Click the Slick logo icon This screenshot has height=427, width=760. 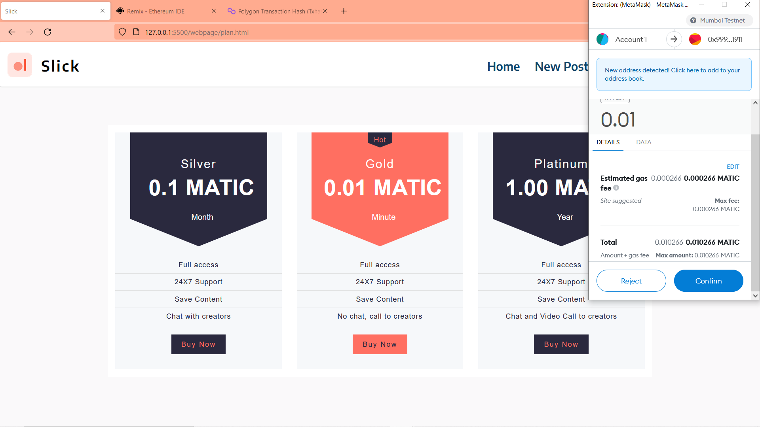(20, 65)
